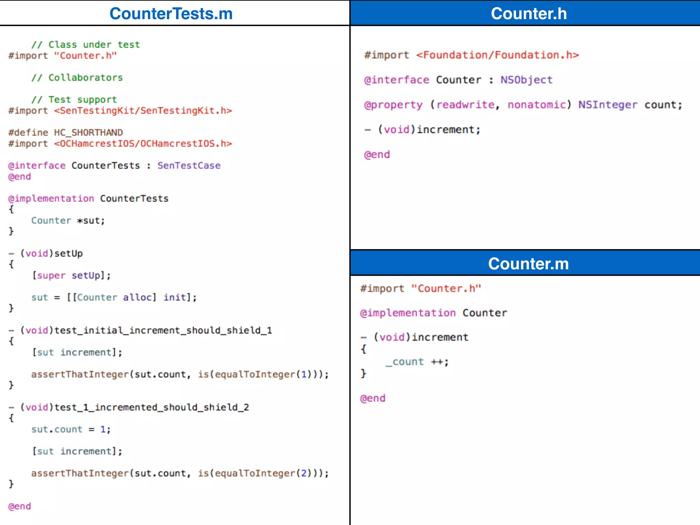Click the Counter *sut variable declaration

click(x=68, y=221)
